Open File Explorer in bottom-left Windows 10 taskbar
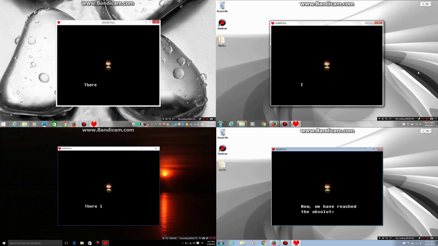The width and height of the screenshot is (438, 246). click(x=82, y=243)
